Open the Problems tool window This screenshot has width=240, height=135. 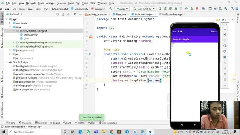pyautogui.click(x=25, y=123)
